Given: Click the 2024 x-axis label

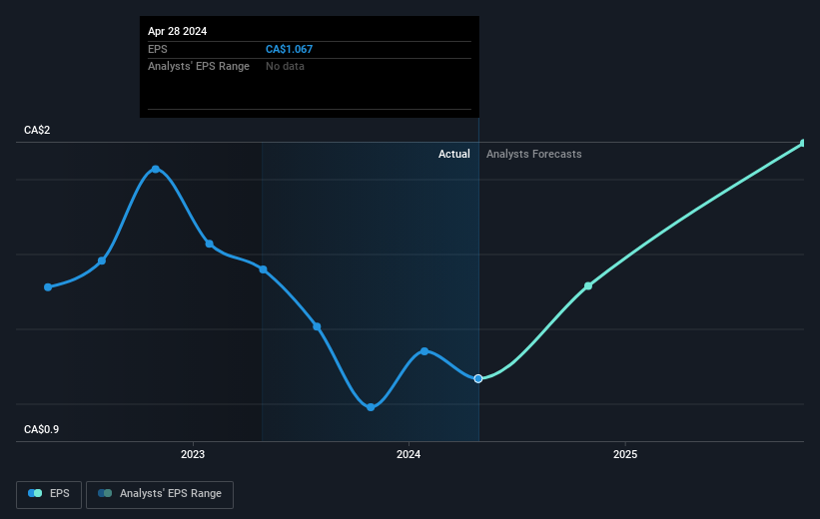Looking at the screenshot, I should point(409,455).
